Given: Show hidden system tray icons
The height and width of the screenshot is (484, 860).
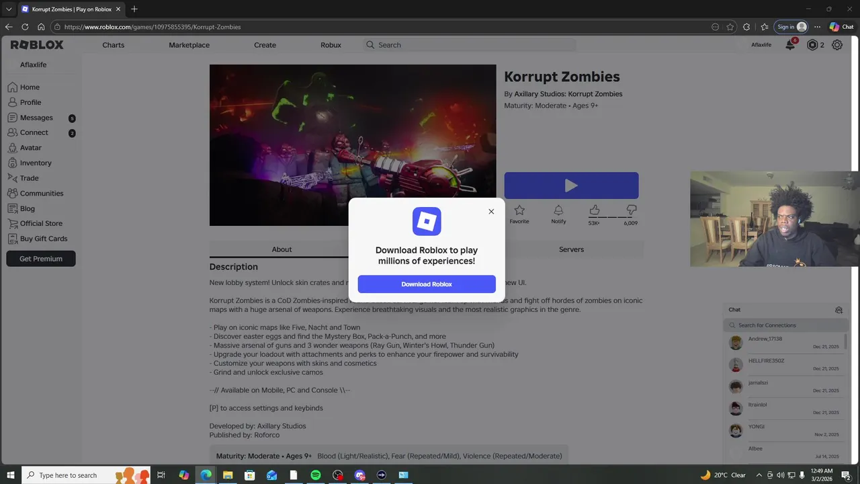Looking at the screenshot, I should pyautogui.click(x=759, y=475).
